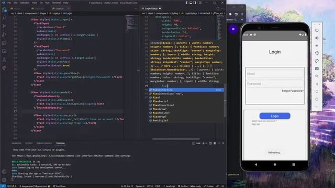Viewport: 335px width, 188px height.
Task: Switch to the Problems panel tab
Action: (x=16, y=143)
